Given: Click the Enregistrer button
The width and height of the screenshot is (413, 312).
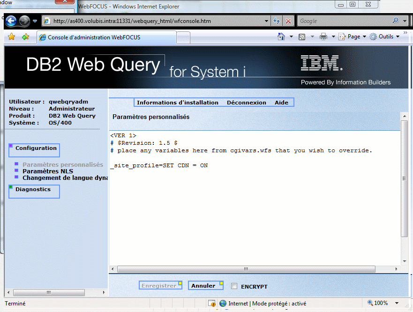Looking at the screenshot, I should [160, 285].
